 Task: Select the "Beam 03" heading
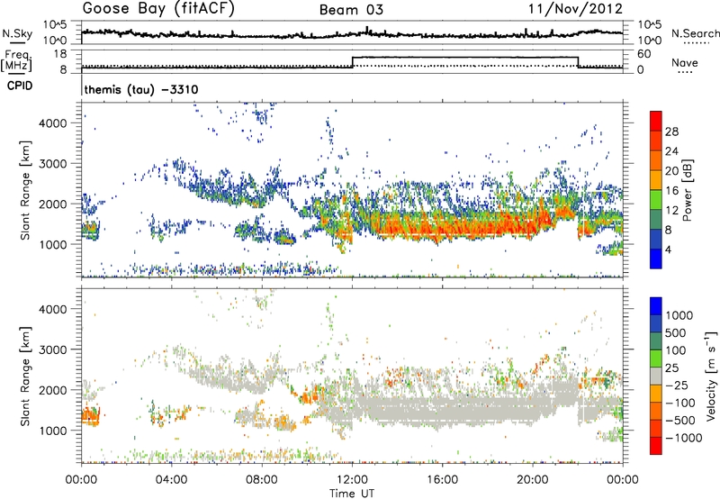click(x=351, y=10)
